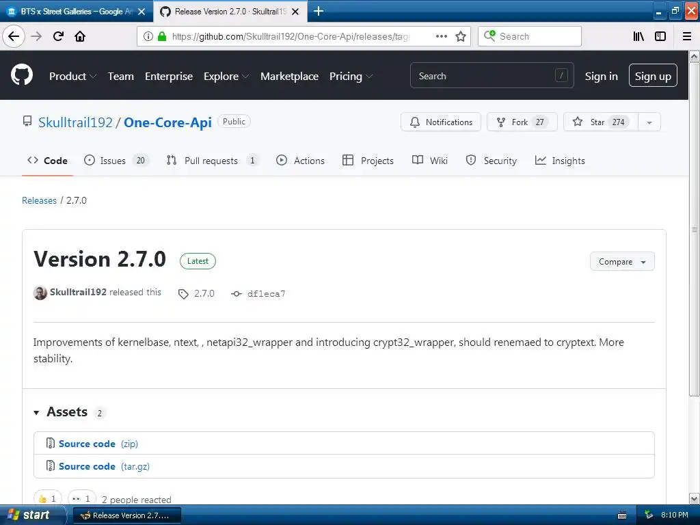Viewport: 700px width, 525px height.
Task: Click the Release Version 2.7 taskbar button
Action: coord(126,515)
